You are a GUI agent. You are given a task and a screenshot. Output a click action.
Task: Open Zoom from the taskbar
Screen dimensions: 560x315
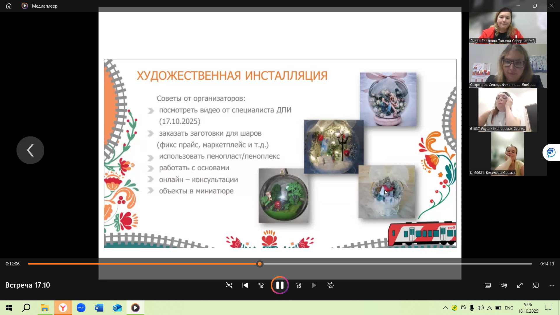pos(81,308)
